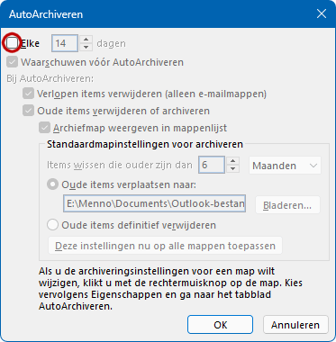Decrease the item age months value
The width and height of the screenshot is (336, 342).
[232, 168]
